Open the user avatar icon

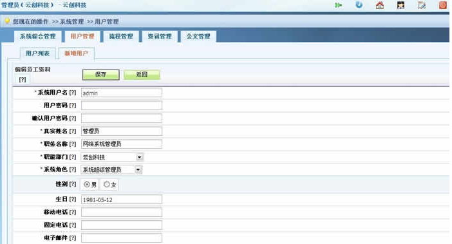400,5
